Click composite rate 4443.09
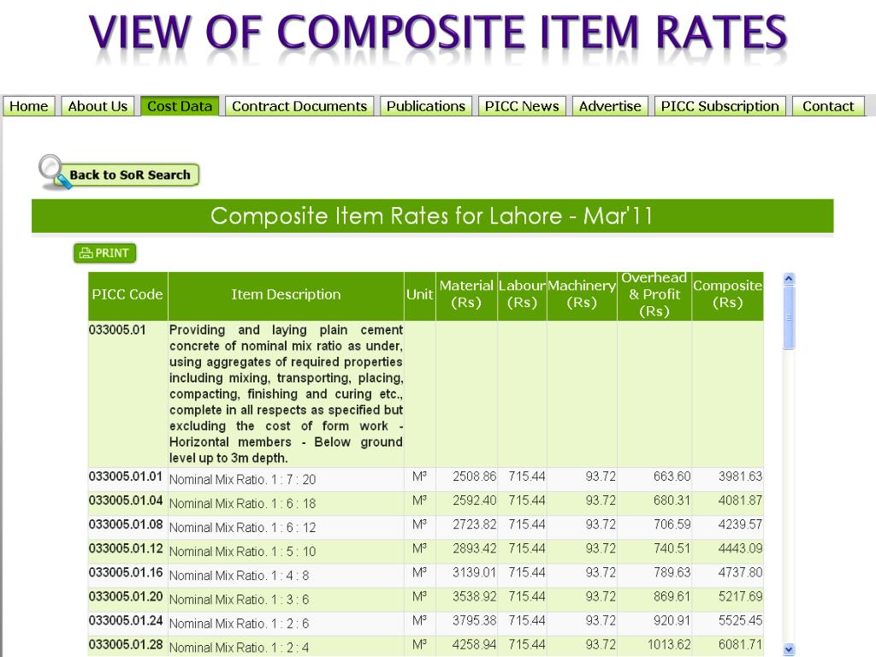This screenshot has height=657, width=876. pyautogui.click(x=740, y=548)
